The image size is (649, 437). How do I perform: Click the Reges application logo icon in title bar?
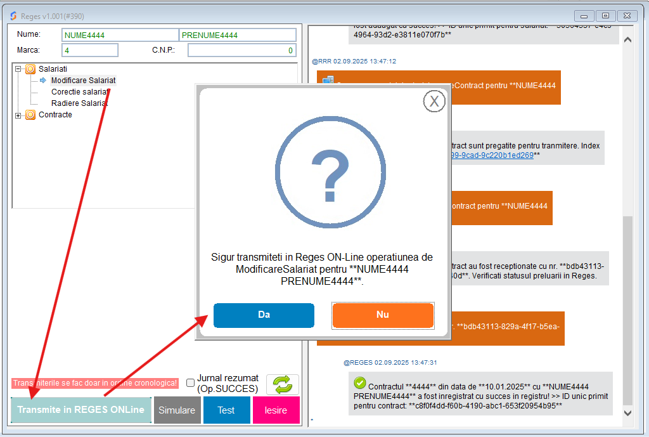click(14, 16)
